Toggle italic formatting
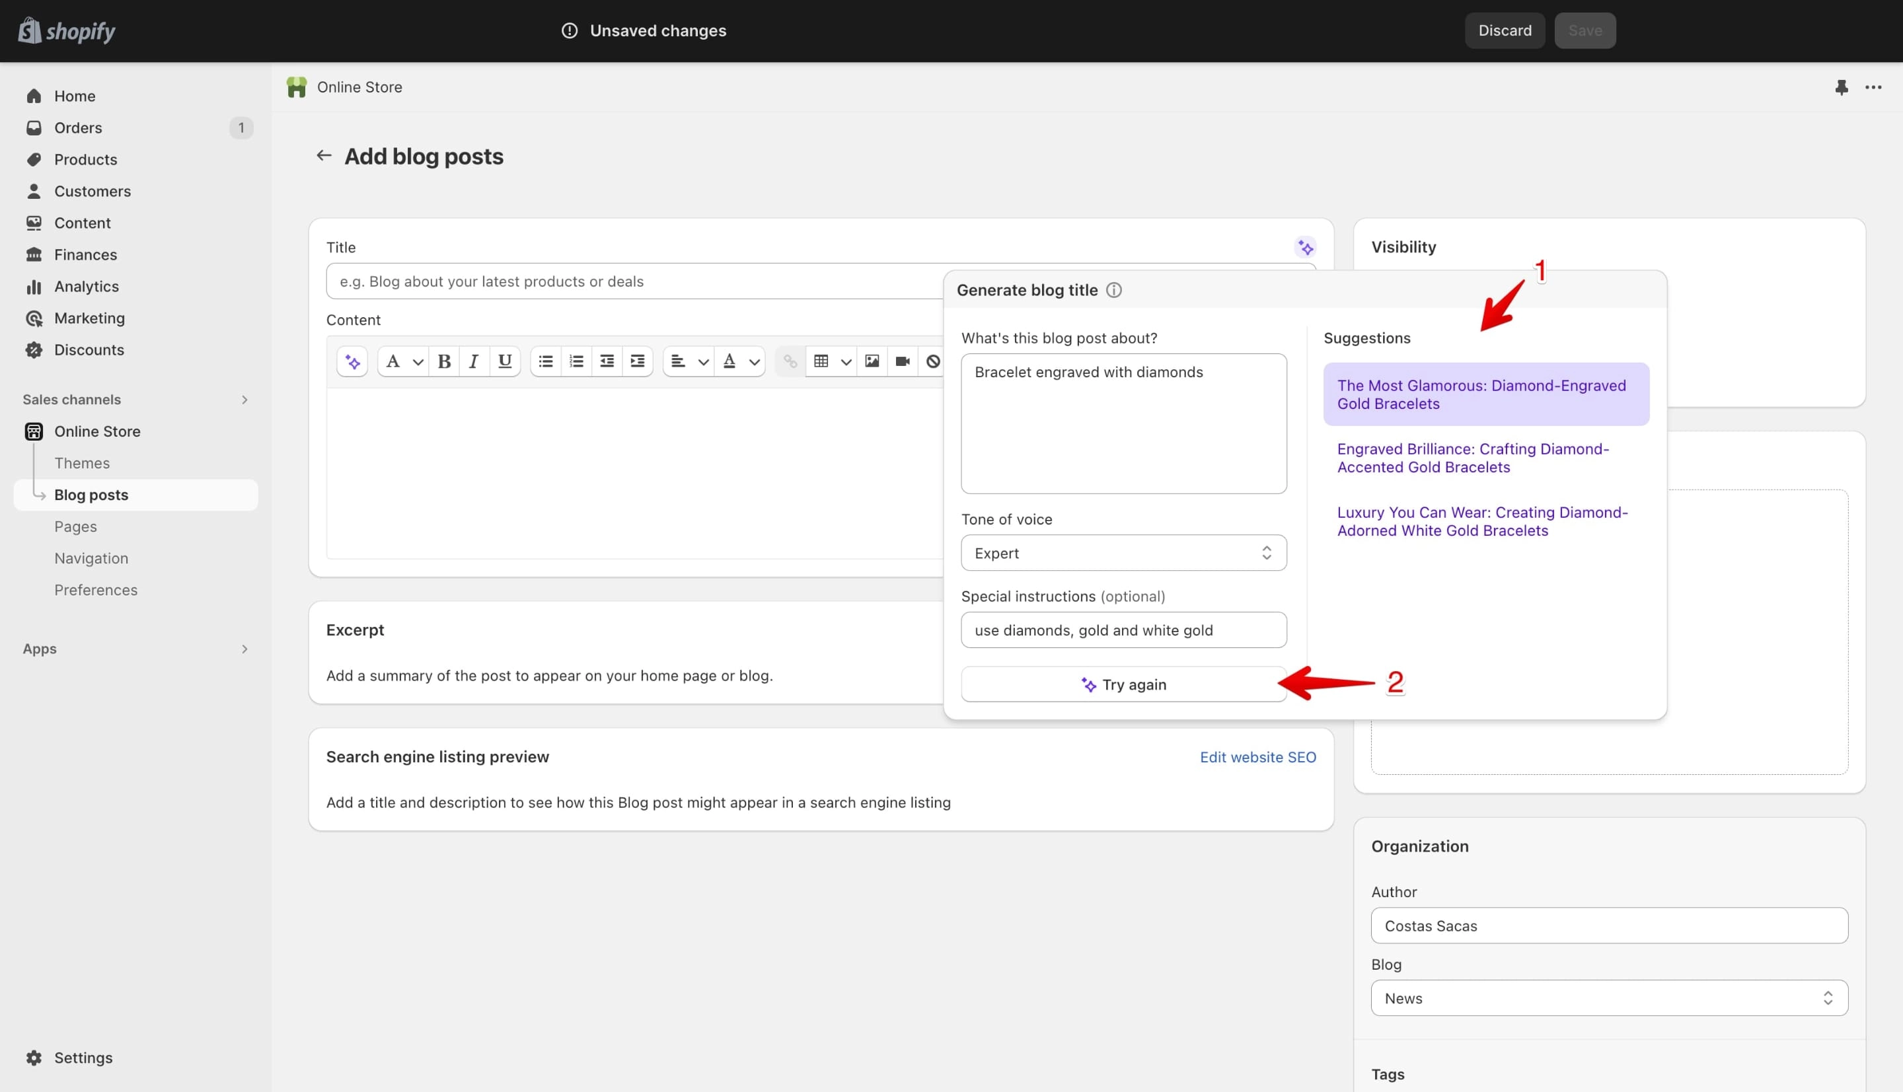 click(473, 362)
